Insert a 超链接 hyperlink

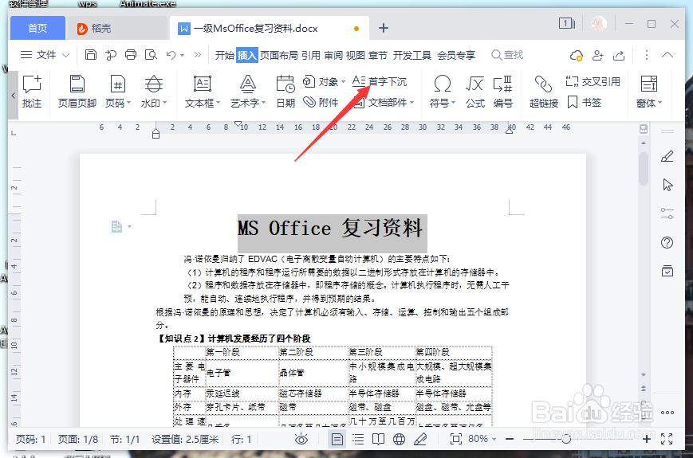(544, 92)
